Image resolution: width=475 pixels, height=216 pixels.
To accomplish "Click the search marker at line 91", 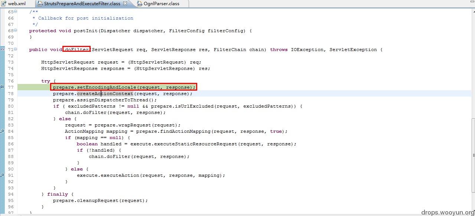I will pyautogui.click(x=2, y=175).
